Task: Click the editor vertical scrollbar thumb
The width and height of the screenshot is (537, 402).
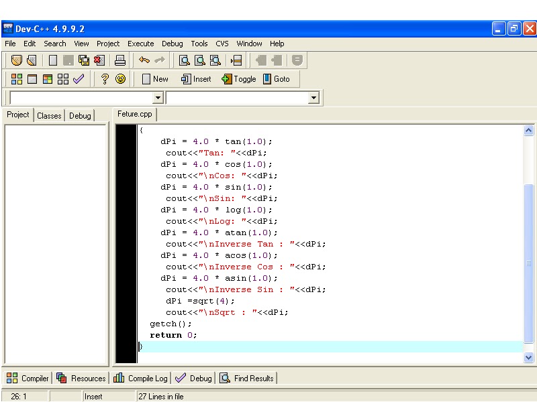Action: (528, 263)
